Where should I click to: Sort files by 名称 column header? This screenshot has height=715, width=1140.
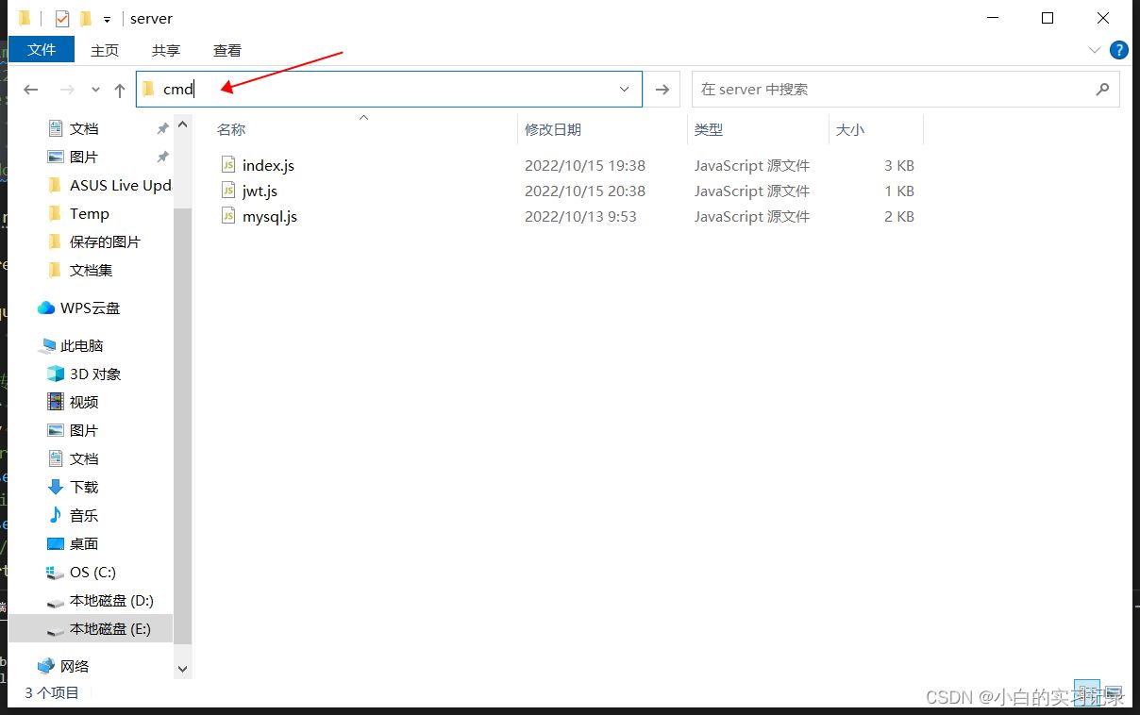(x=231, y=130)
